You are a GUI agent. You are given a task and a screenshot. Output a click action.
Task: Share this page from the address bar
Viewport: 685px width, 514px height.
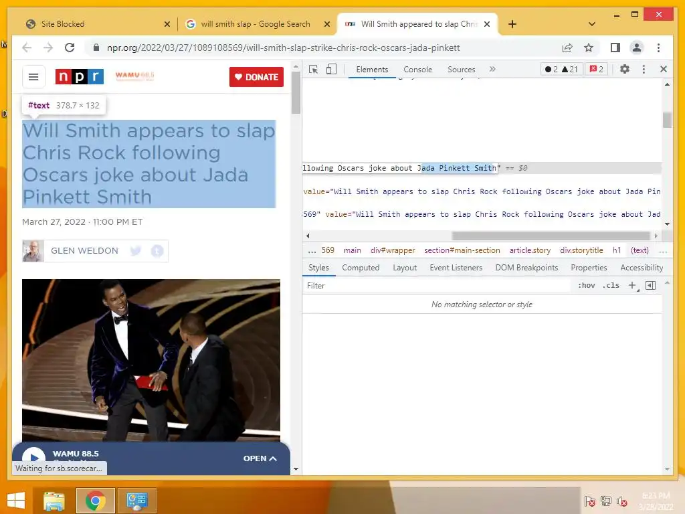tap(567, 48)
